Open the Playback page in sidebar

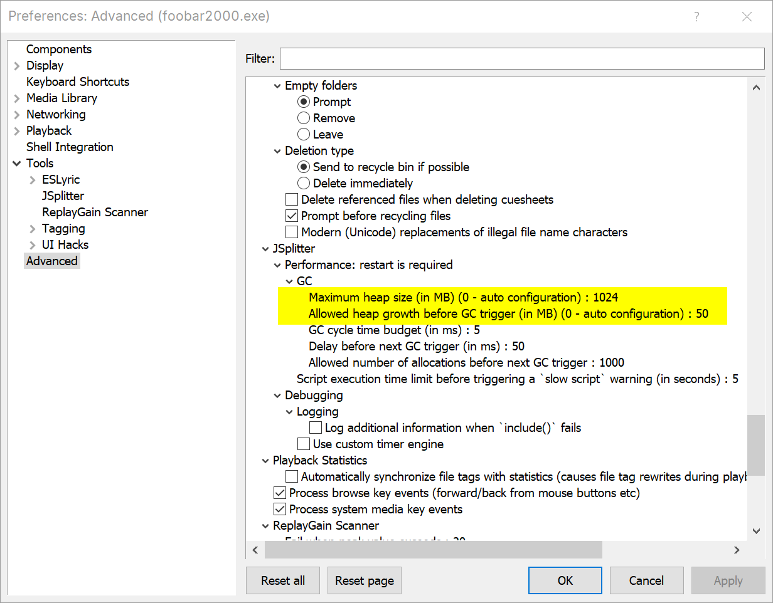pyautogui.click(x=49, y=130)
